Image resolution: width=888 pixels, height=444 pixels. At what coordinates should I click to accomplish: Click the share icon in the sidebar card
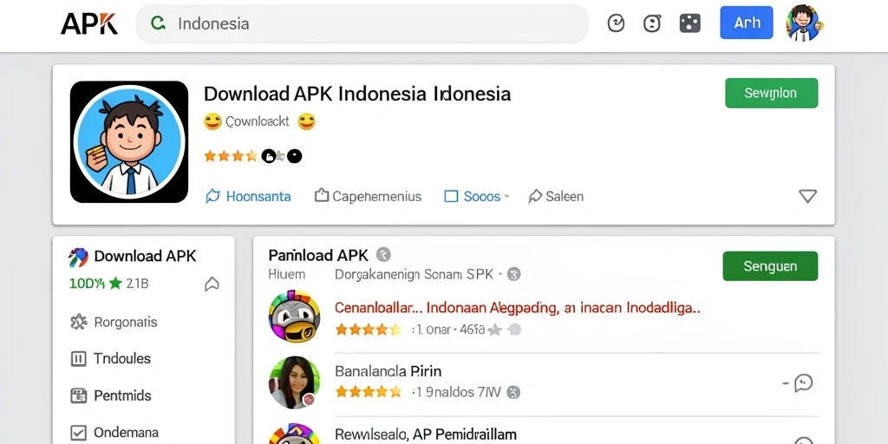point(212,284)
